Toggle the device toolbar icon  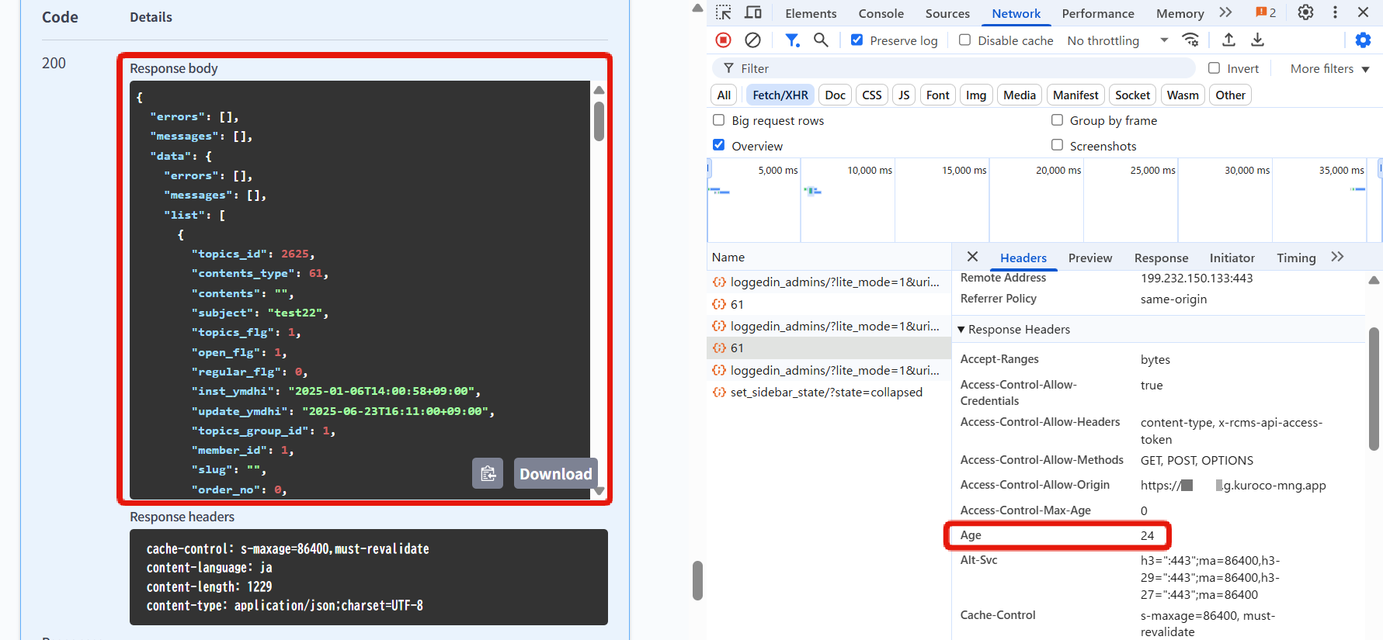coord(752,12)
